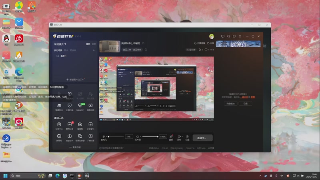Open the 弹幕点歌 tool
Viewport: 320px width, 180px height.
90,107
